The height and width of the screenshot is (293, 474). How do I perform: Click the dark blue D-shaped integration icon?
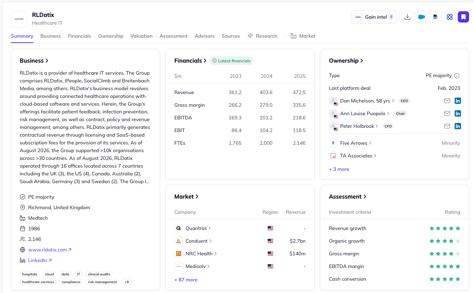click(436, 17)
